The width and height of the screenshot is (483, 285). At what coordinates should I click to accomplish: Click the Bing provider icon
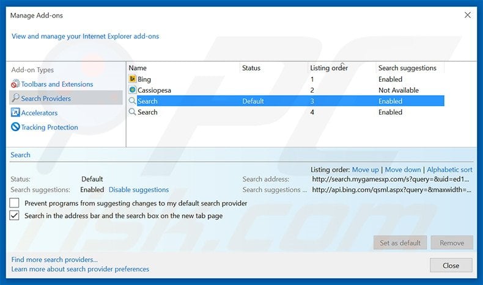click(x=133, y=79)
